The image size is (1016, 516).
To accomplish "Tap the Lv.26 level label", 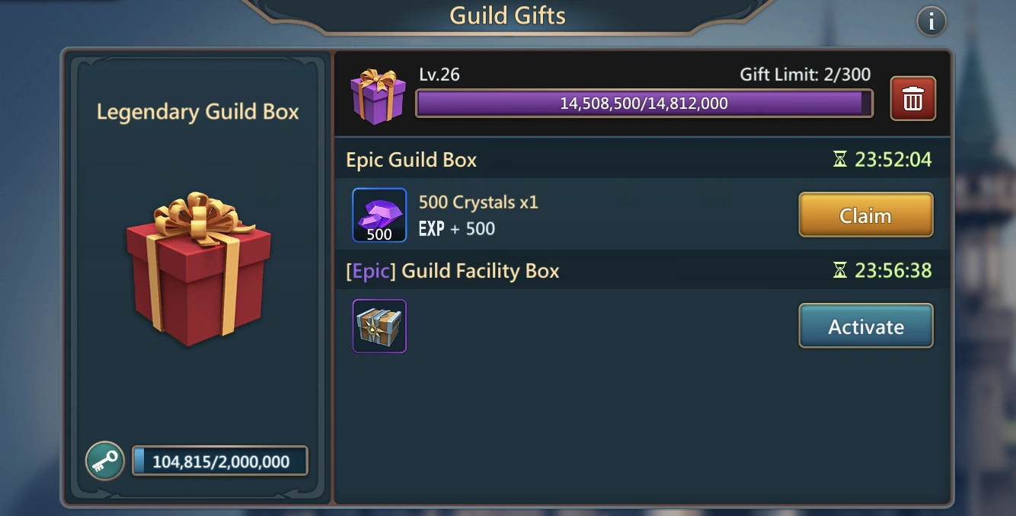I will pos(439,75).
